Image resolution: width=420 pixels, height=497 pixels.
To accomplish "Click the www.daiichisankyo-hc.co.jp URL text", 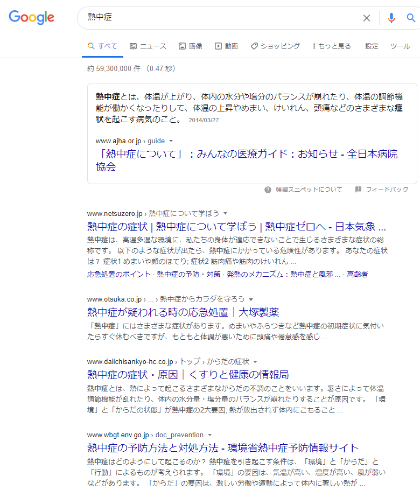I will click(130, 362).
